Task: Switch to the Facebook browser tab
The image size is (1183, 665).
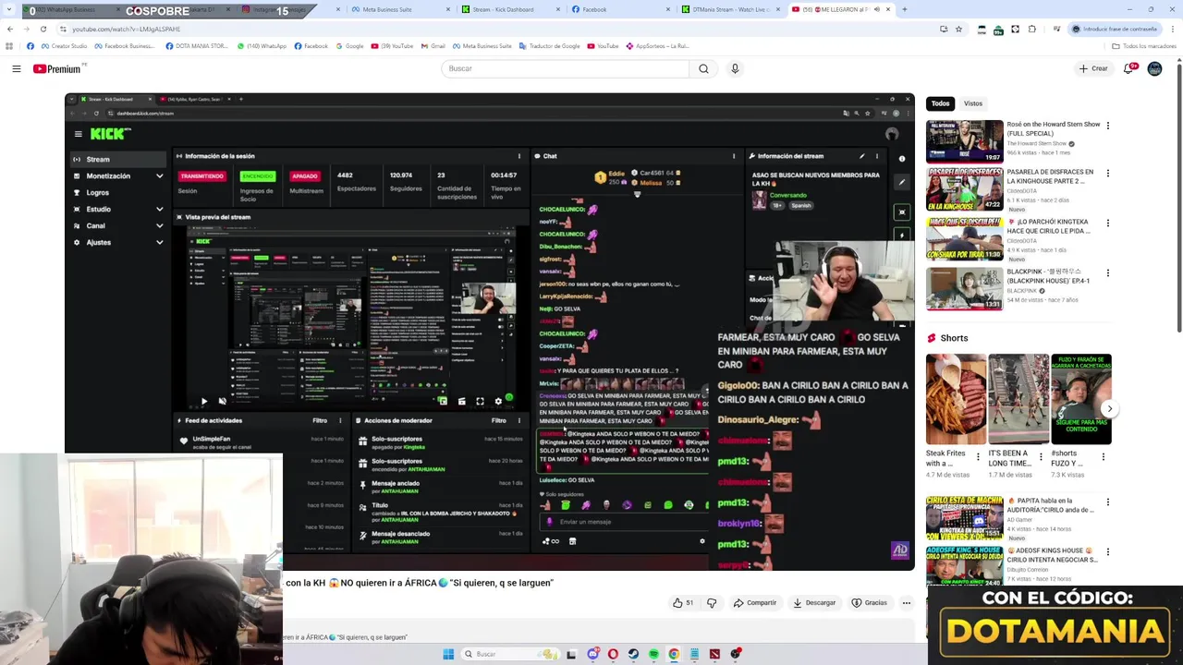Action: pyautogui.click(x=619, y=9)
